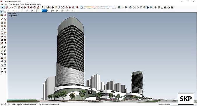Activate the Zoom Window tool in left toolbar
Viewport: 197px width, 106px height.
5,61
